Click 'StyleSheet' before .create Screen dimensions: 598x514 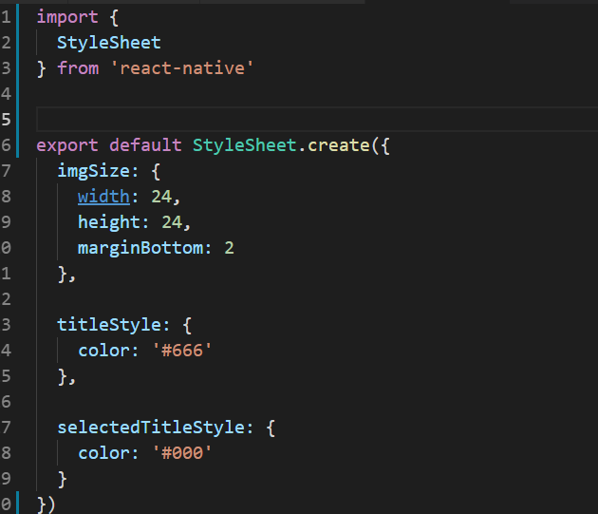tap(245, 145)
